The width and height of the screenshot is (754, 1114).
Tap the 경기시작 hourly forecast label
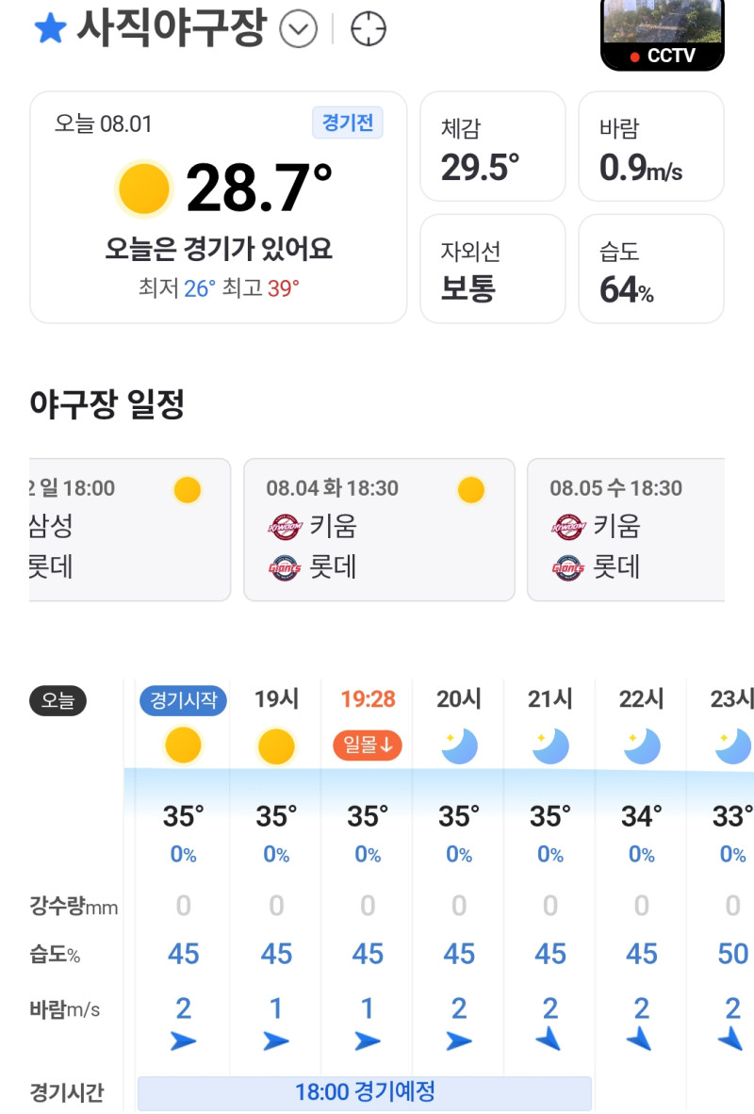click(x=184, y=700)
